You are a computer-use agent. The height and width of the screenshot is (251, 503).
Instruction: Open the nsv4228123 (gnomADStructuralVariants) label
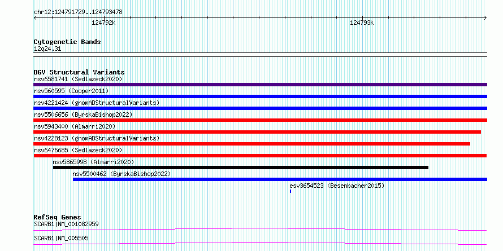(97, 138)
